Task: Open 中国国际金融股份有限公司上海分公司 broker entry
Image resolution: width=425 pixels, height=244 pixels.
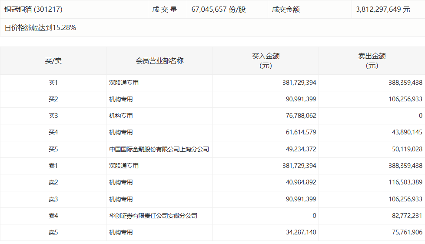Action: click(x=159, y=149)
